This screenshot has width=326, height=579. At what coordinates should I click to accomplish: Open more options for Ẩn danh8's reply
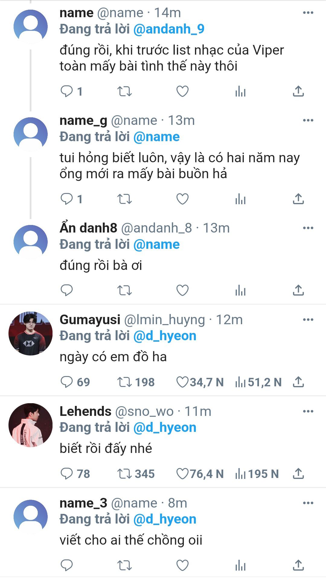308,228
